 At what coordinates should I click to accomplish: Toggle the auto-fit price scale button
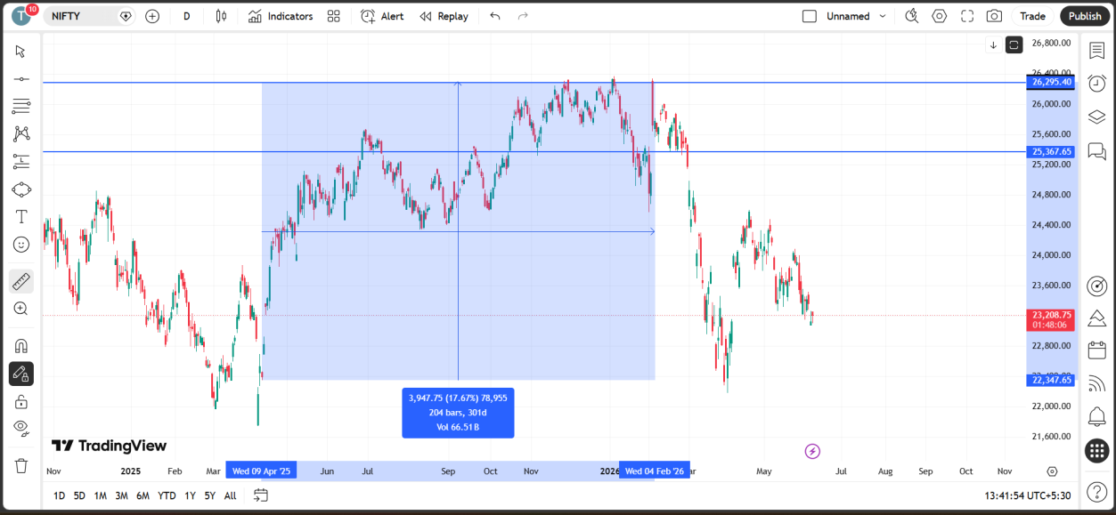point(1014,44)
